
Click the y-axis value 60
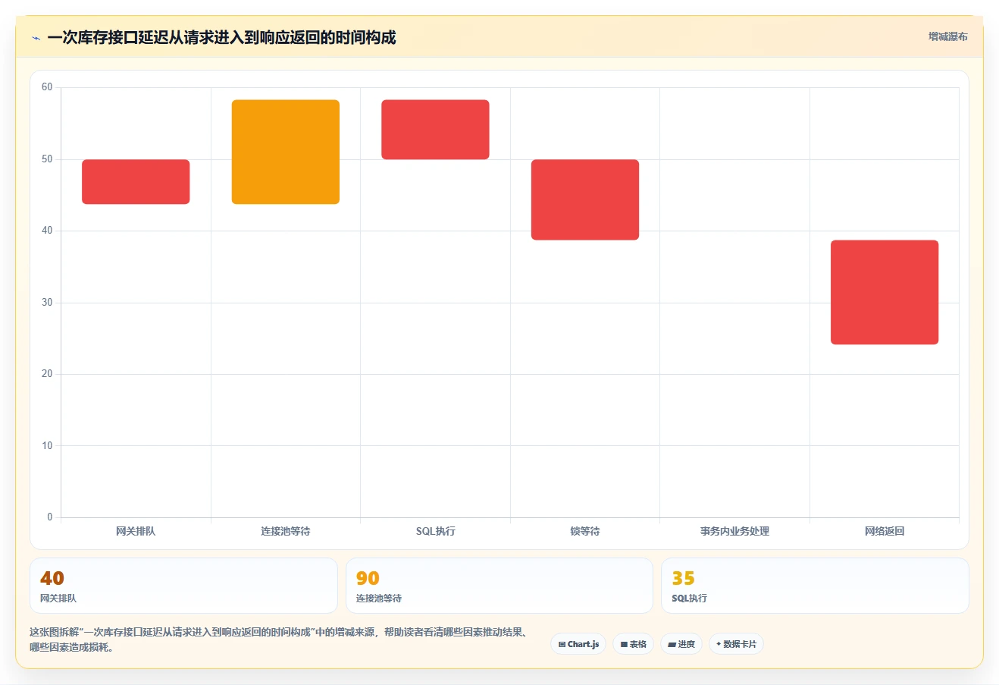pyautogui.click(x=47, y=87)
